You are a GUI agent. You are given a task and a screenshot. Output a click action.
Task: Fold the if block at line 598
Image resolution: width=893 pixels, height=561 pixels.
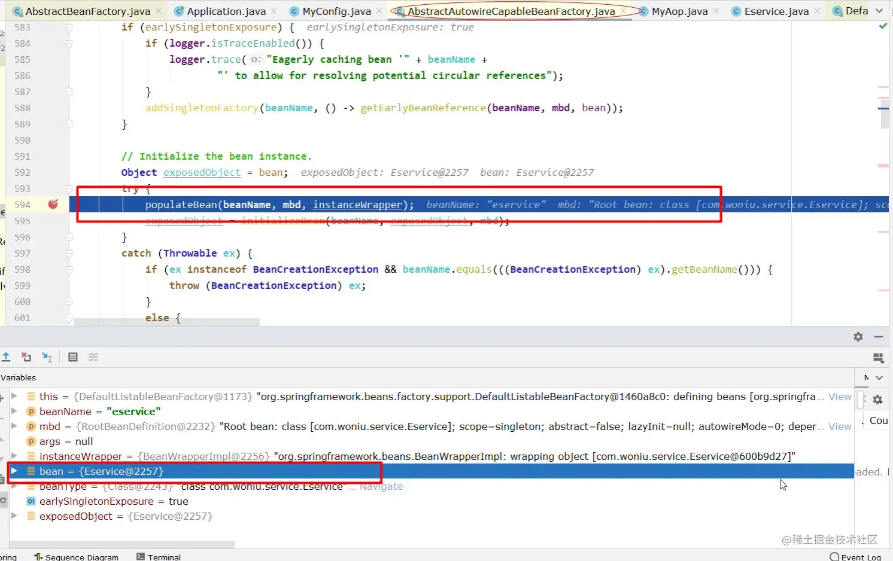[69, 270]
